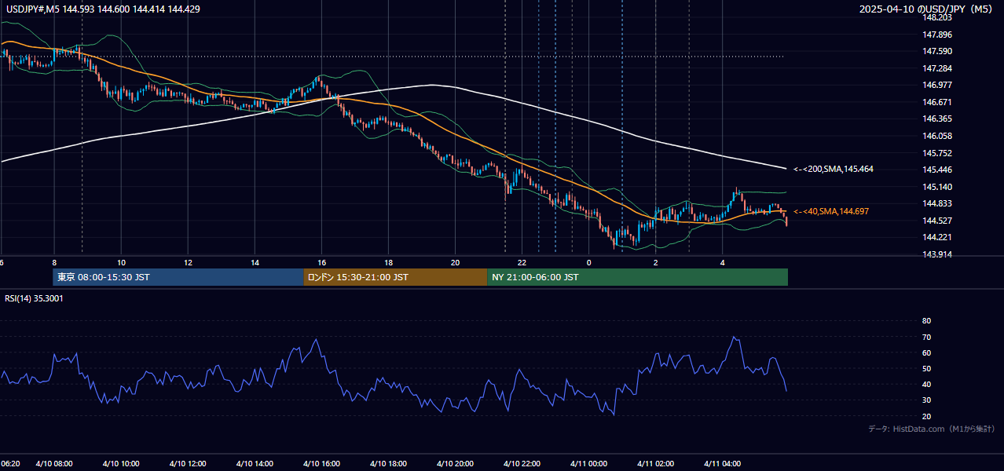
Task: Click the 4/10 20:00 bottom time label
Action: (456, 464)
